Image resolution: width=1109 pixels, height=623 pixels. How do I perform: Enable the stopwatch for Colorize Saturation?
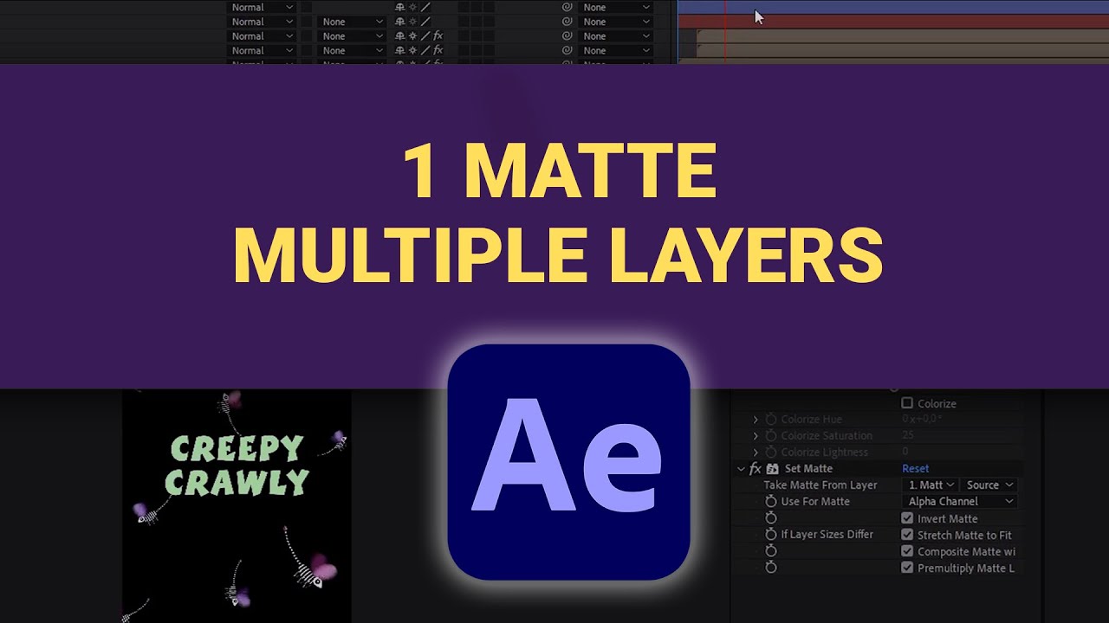click(770, 436)
